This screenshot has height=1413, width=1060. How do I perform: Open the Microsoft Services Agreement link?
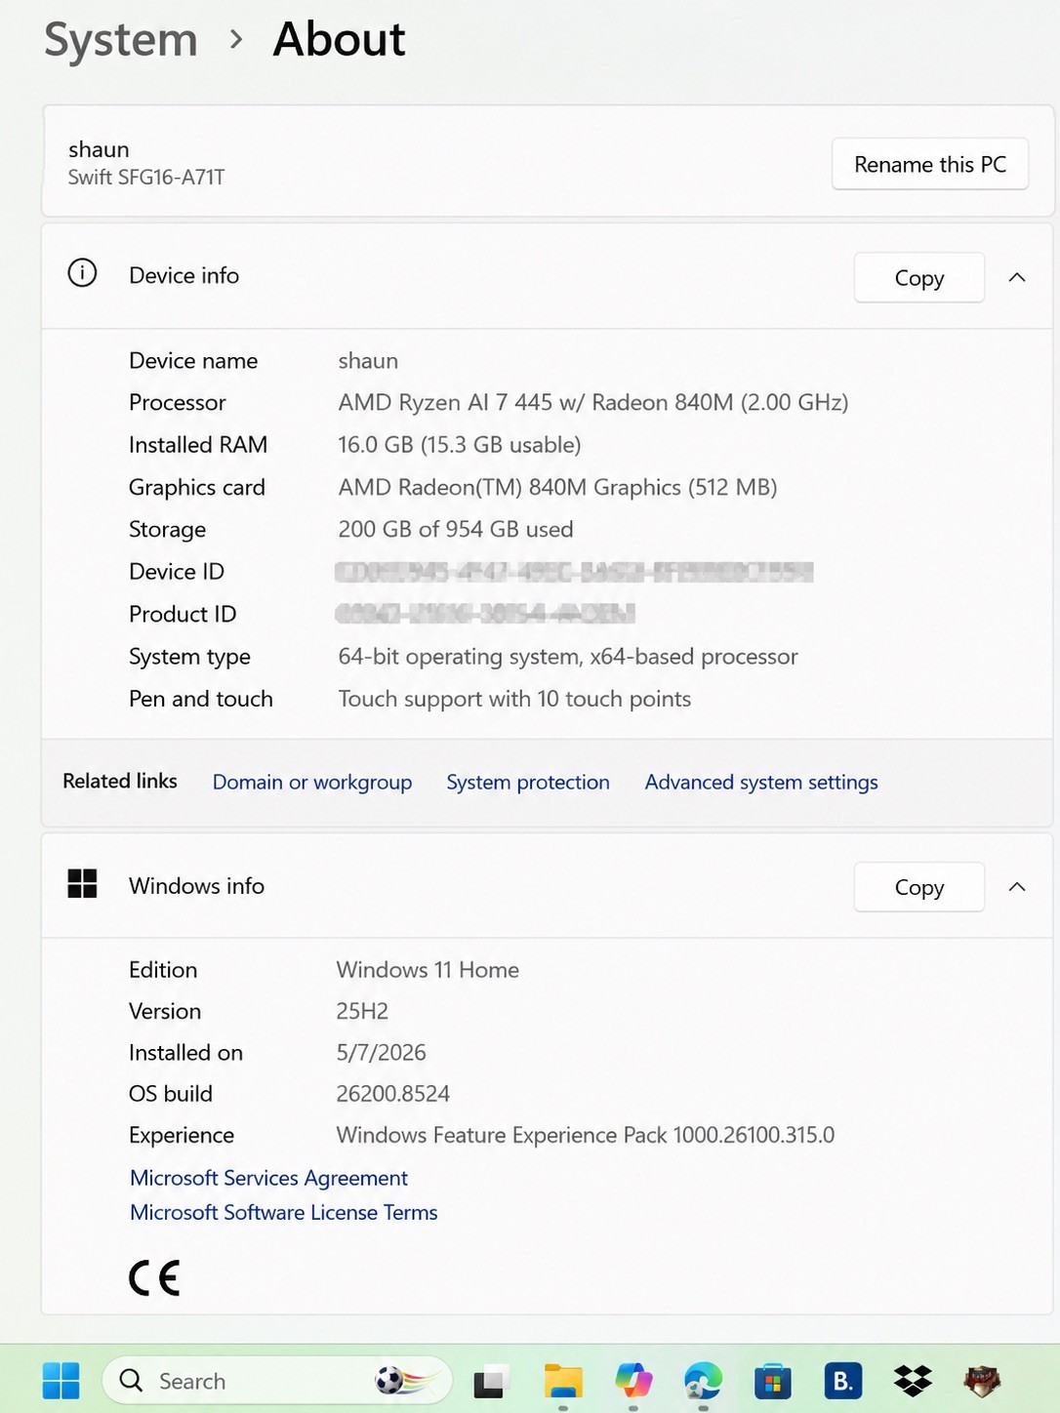coord(269,1178)
